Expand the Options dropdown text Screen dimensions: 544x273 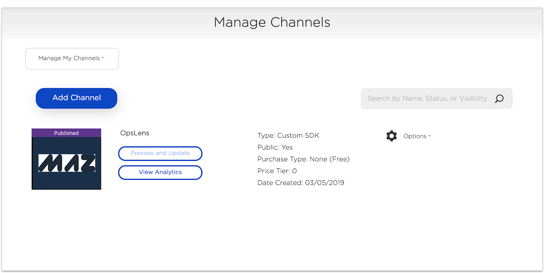[415, 136]
